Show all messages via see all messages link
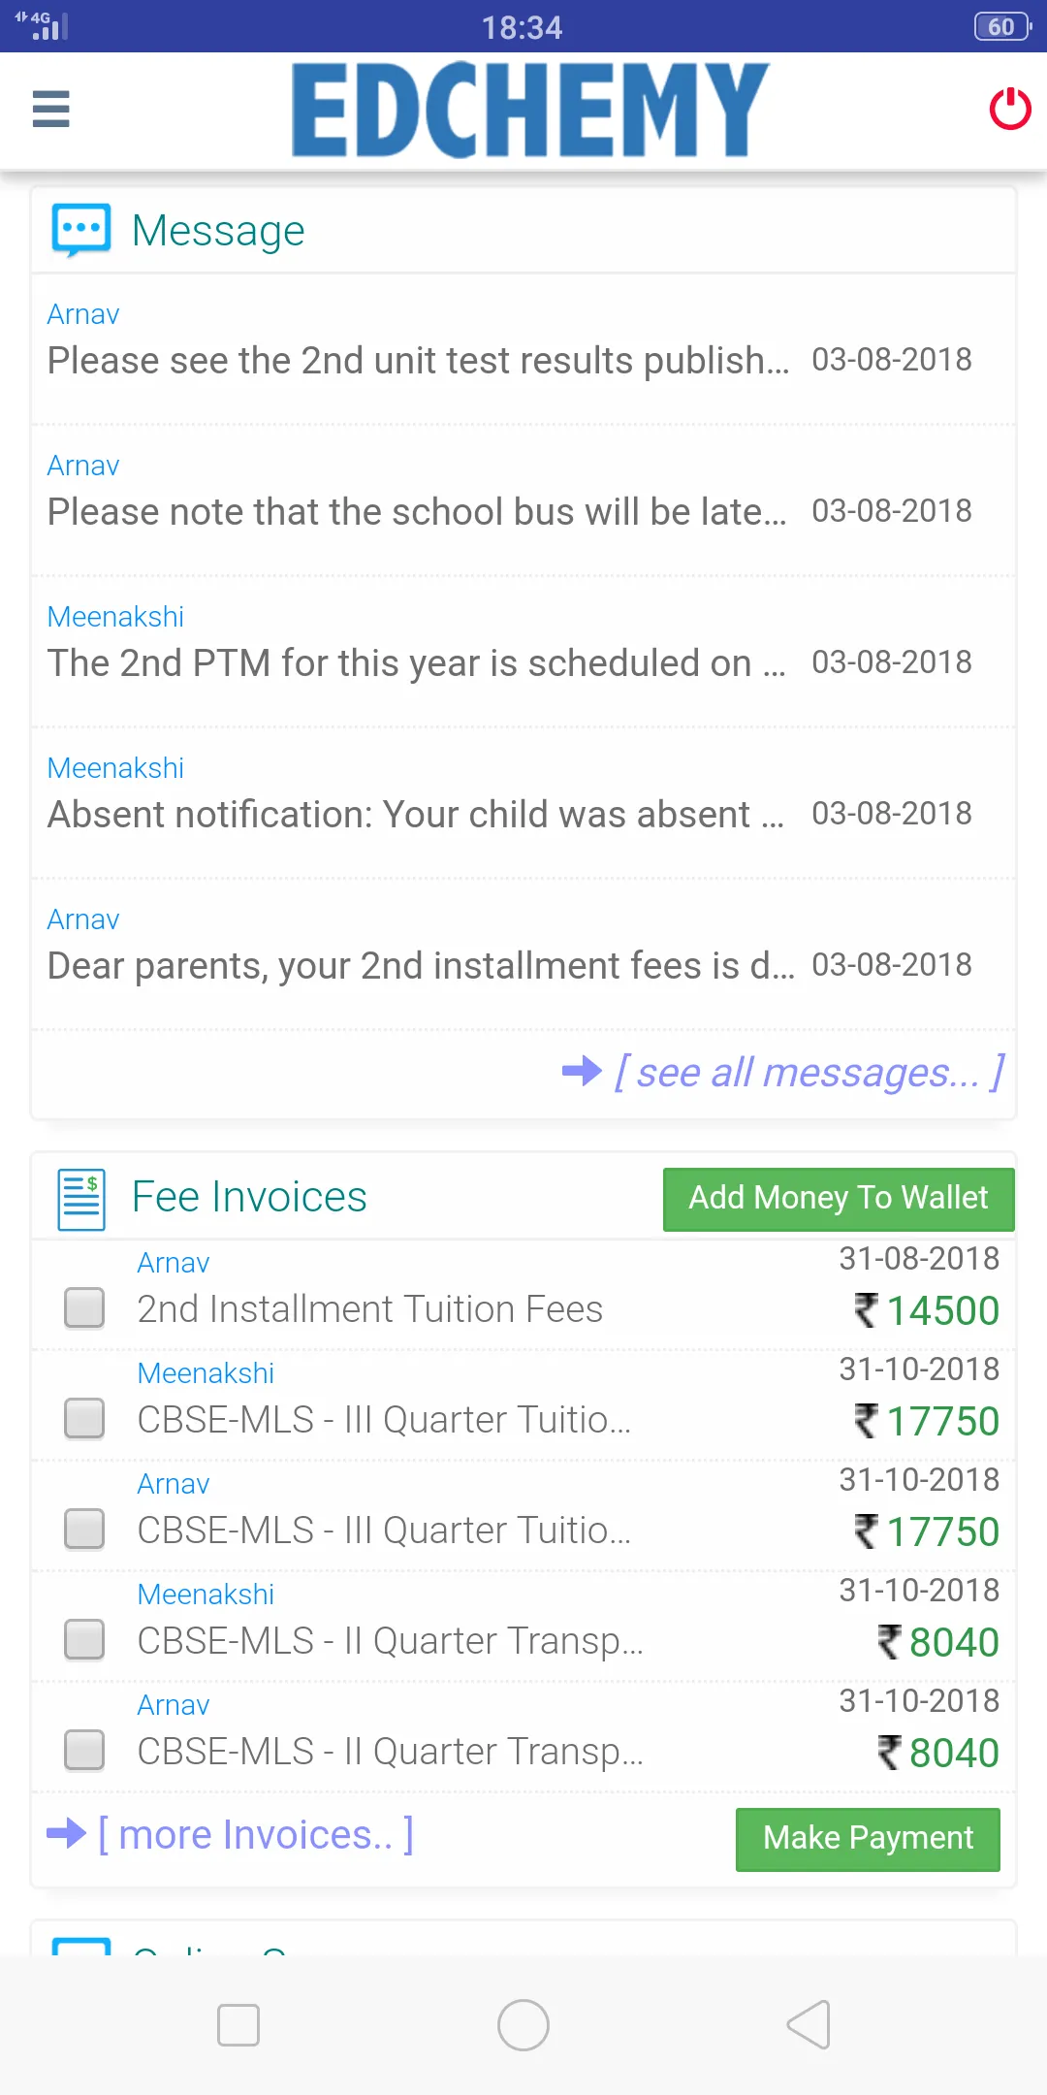 [x=809, y=1073]
